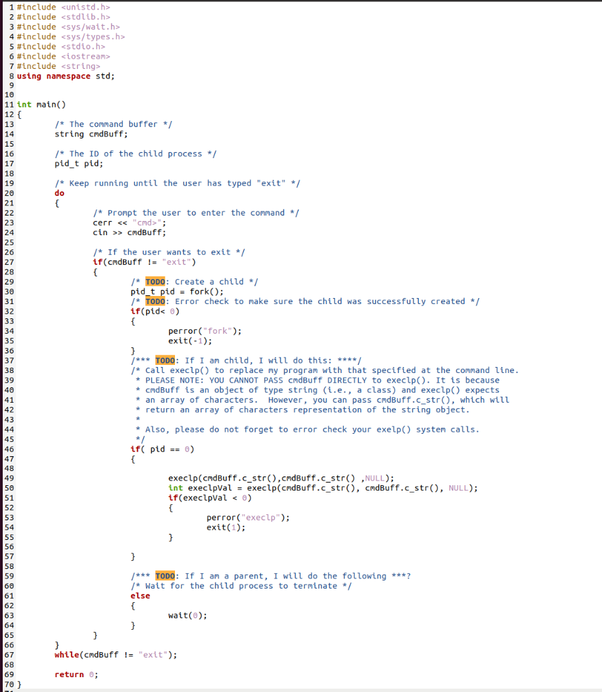Click the while(cmdBuff != "exit"); line

click(116, 654)
